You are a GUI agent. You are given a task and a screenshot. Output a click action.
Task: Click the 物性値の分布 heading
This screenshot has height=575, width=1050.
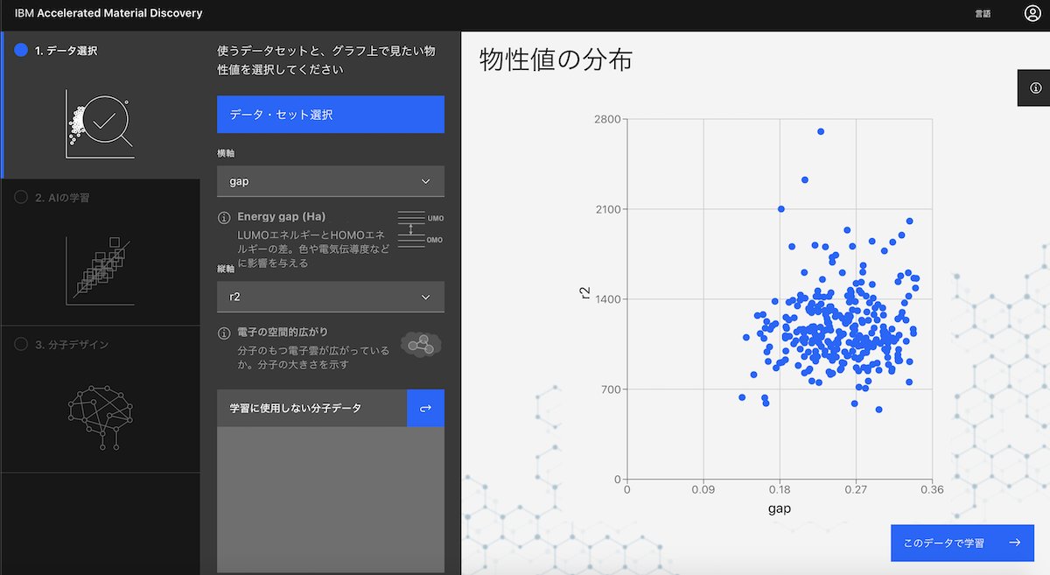556,60
